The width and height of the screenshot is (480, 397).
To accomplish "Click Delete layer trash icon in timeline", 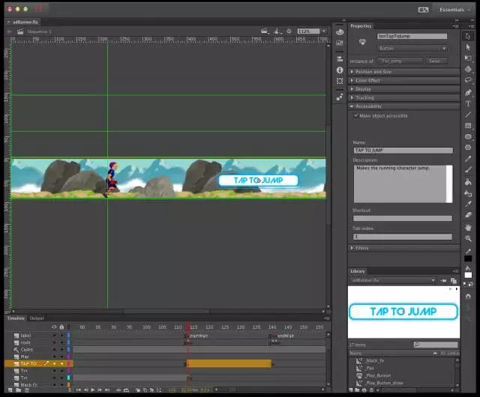I will (27, 390).
